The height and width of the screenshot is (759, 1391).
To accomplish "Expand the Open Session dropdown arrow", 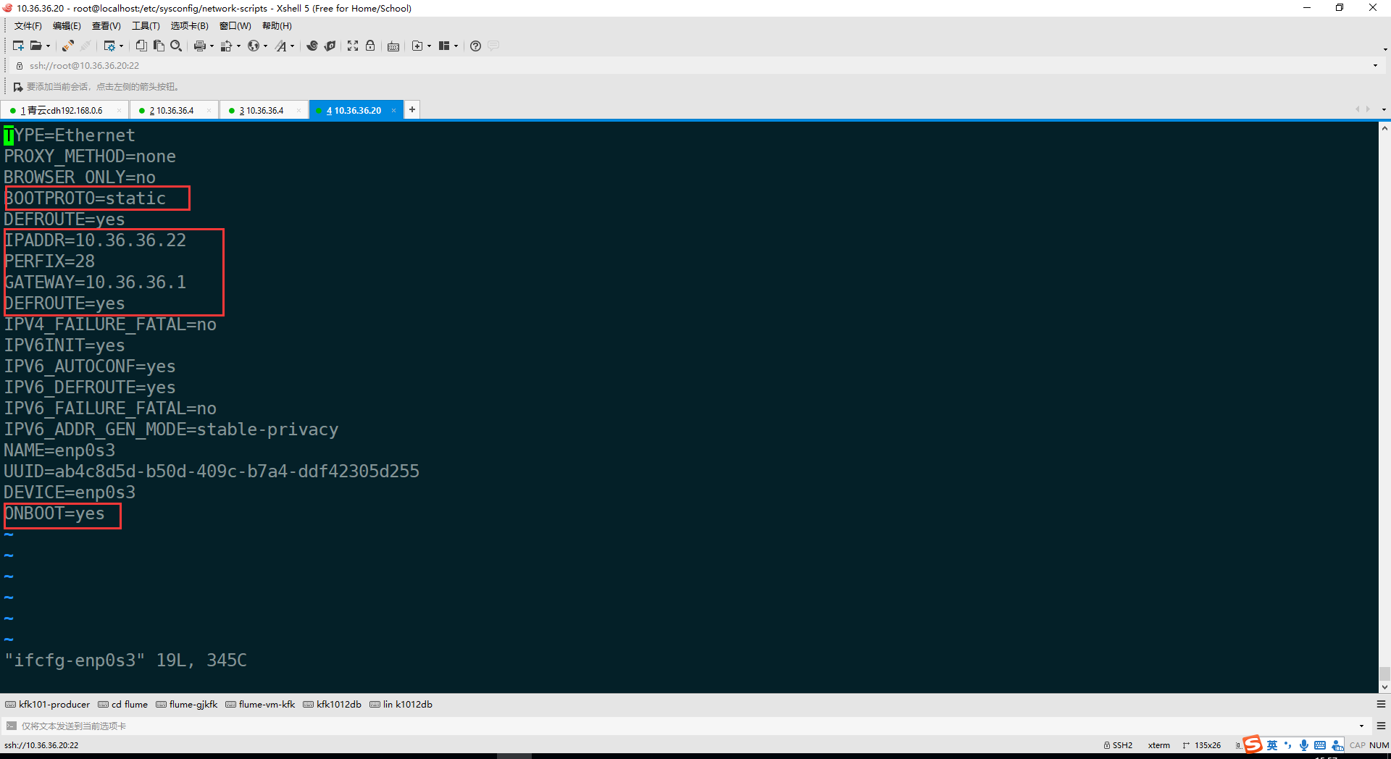I will (48, 46).
